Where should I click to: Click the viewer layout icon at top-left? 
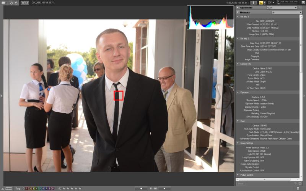click(x=3, y=3)
